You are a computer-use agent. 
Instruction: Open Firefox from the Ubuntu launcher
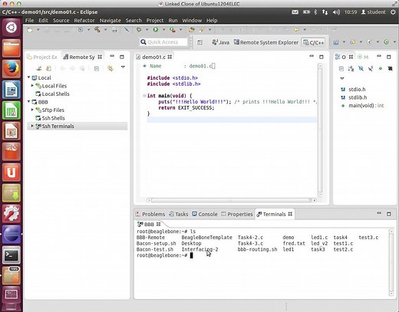coord(12,69)
